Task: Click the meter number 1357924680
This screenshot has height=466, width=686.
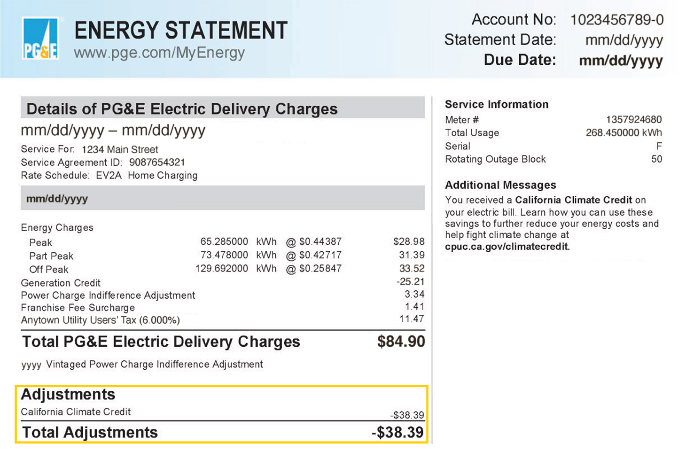Action: 633,120
